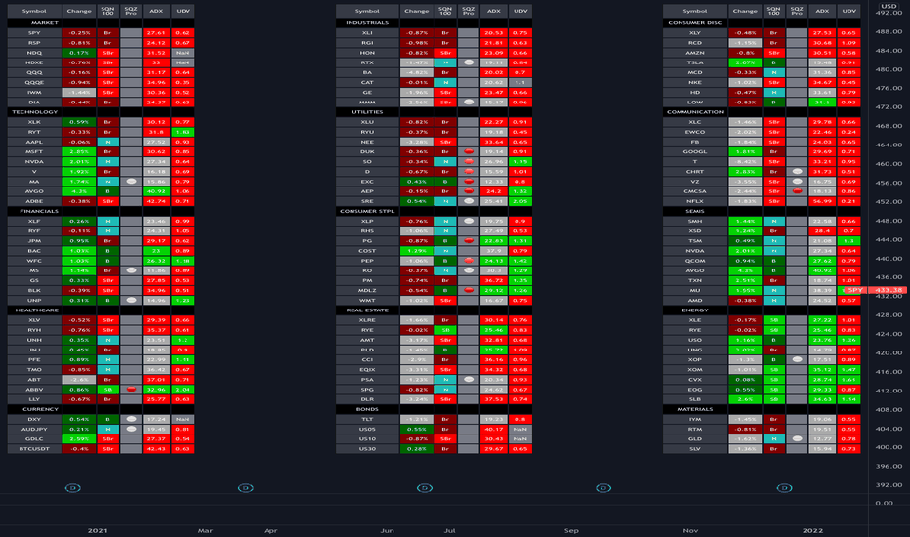Click the REAL ESTATE section header
Image resolution: width=910 pixels, height=537 pixels.
[367, 310]
